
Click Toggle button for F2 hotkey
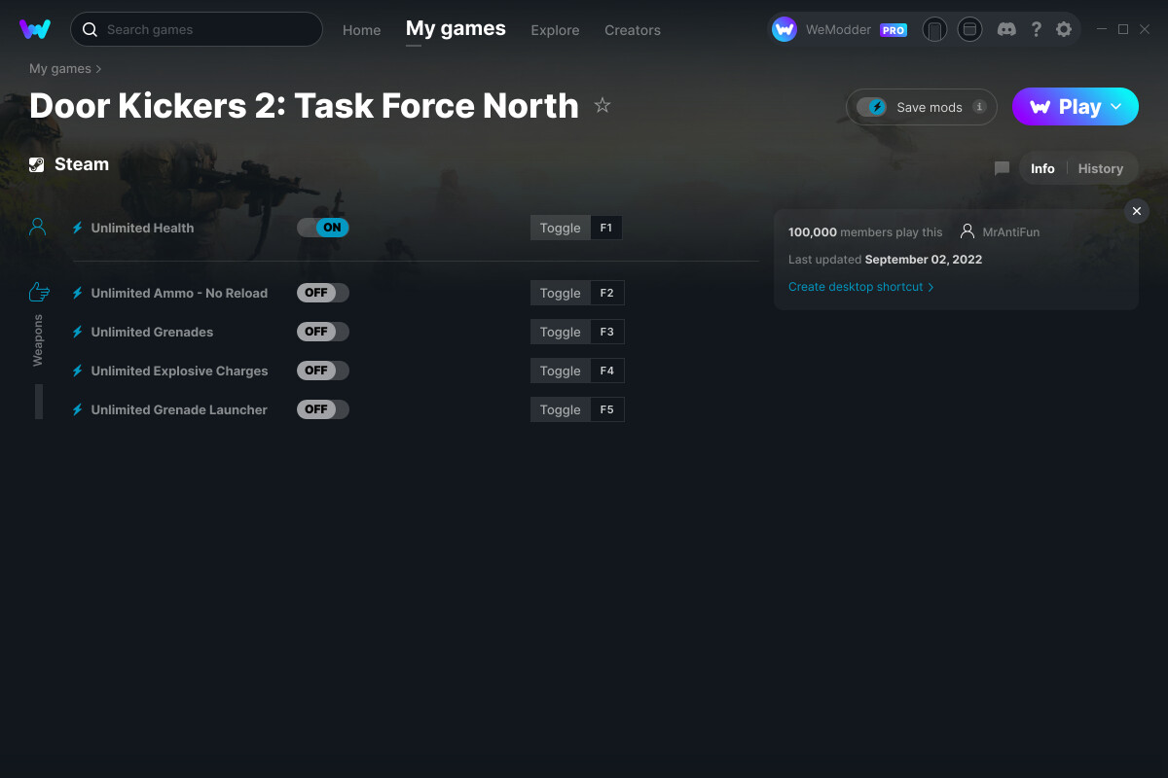coord(560,293)
